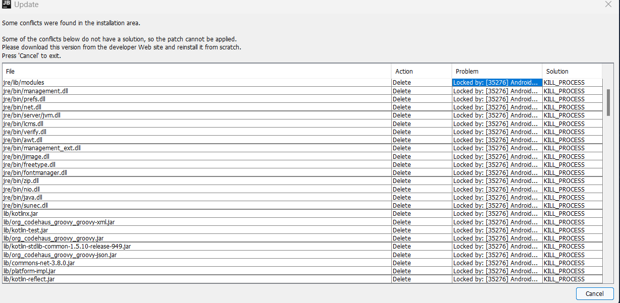Click KILL_PROCESS solution for jre/bin/net.dll row
The image size is (620, 303).
pos(573,107)
